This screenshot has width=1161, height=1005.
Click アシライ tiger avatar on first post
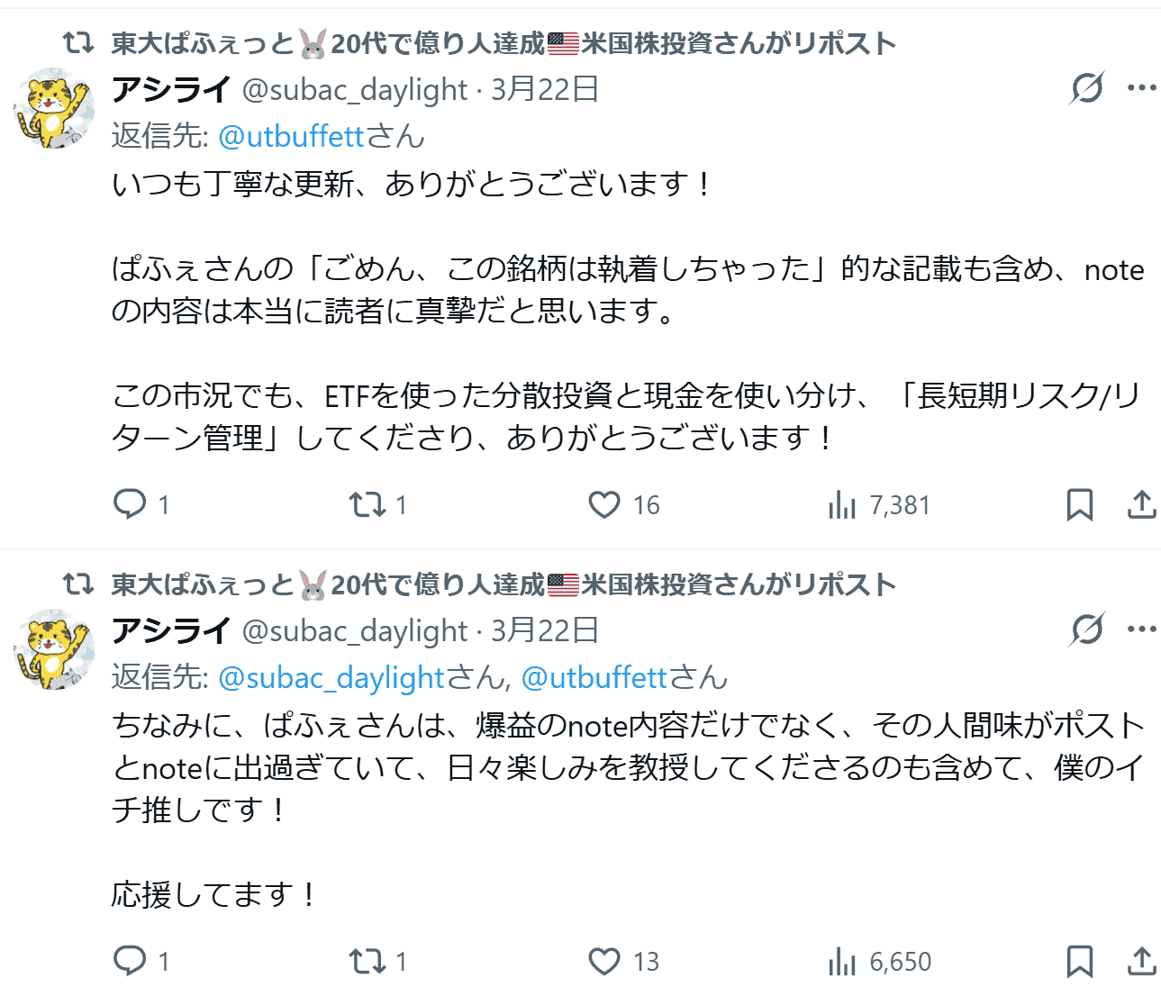(x=55, y=108)
